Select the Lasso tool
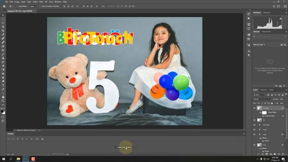The height and width of the screenshot is (162, 288). pos(3,23)
